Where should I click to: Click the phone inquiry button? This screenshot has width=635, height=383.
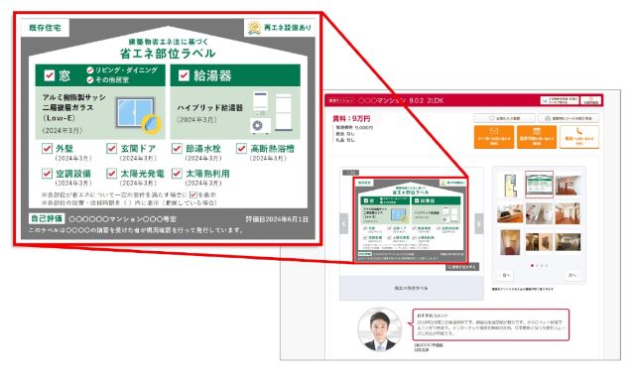[x=579, y=137]
